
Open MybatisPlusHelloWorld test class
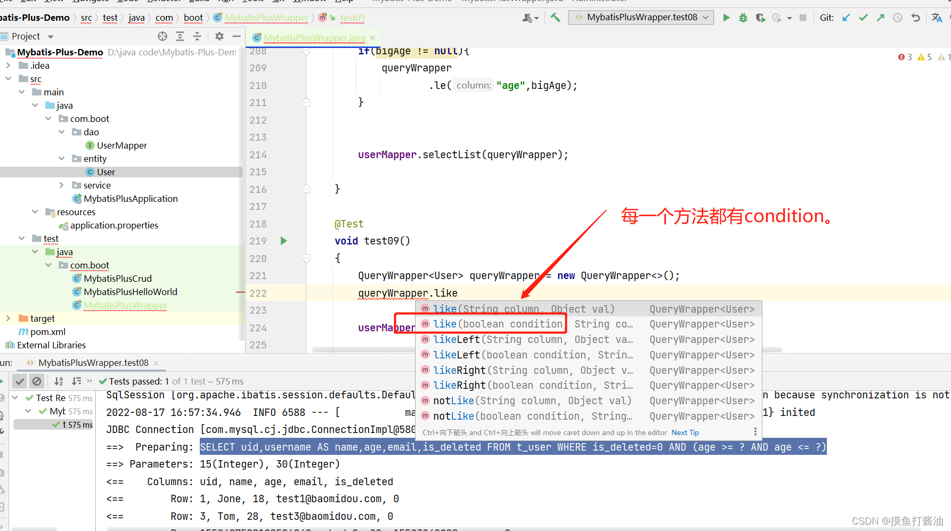[x=130, y=292]
